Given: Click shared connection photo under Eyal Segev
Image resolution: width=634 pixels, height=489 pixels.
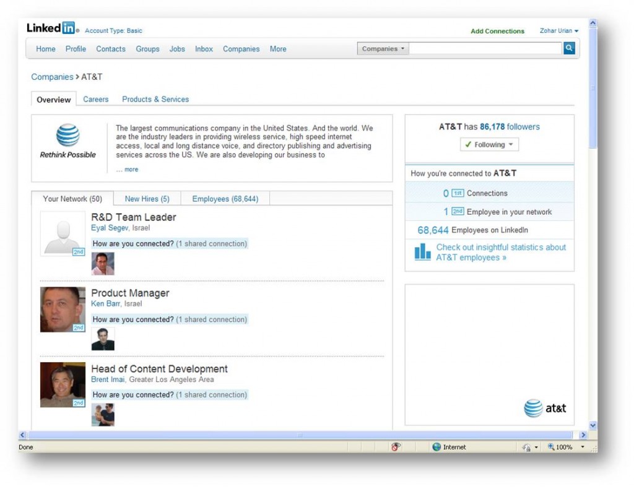Looking at the screenshot, I should [x=103, y=264].
